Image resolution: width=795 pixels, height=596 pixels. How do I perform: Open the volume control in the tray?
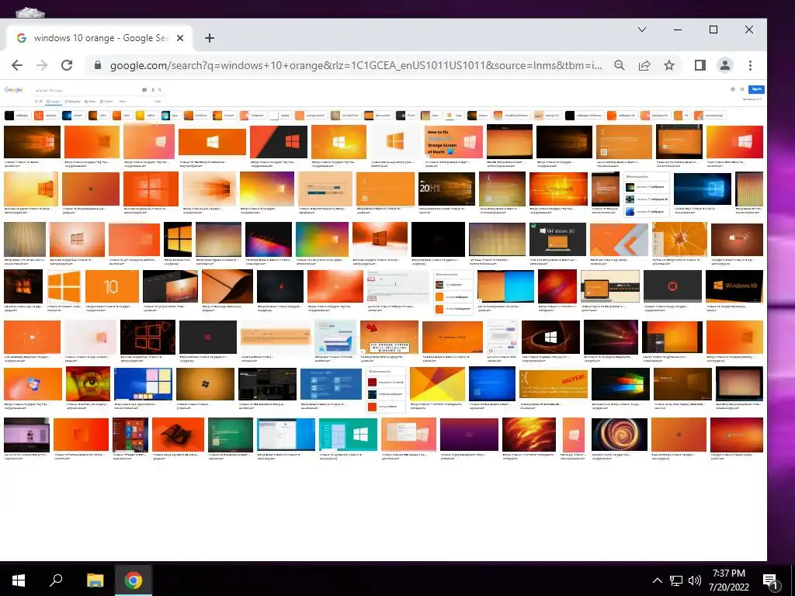[x=695, y=580]
